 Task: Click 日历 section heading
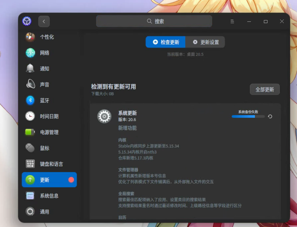coord(122,217)
